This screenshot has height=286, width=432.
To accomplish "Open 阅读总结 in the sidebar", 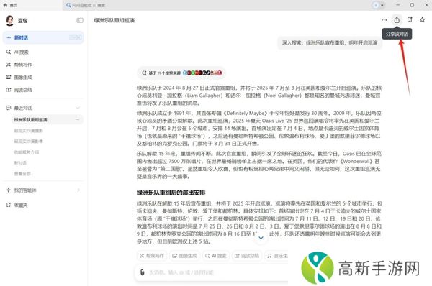I will coord(23,90).
